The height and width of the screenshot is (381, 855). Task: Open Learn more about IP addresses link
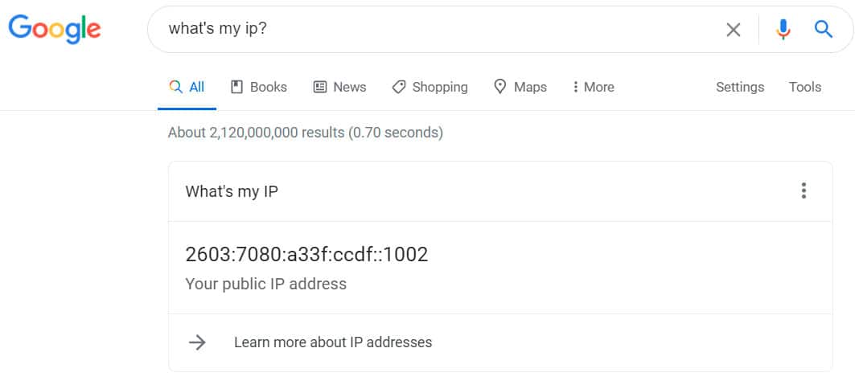click(x=333, y=342)
